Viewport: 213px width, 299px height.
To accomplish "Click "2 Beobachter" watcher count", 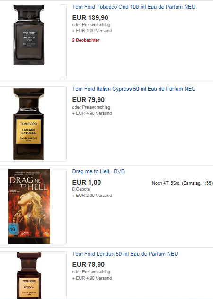I will (x=86, y=40).
